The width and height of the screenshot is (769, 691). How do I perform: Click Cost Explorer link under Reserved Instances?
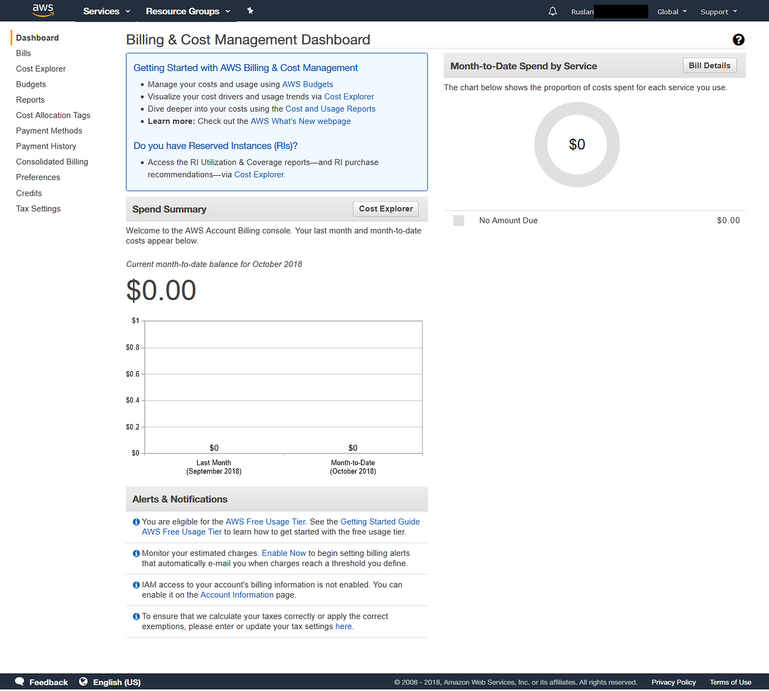tap(260, 175)
